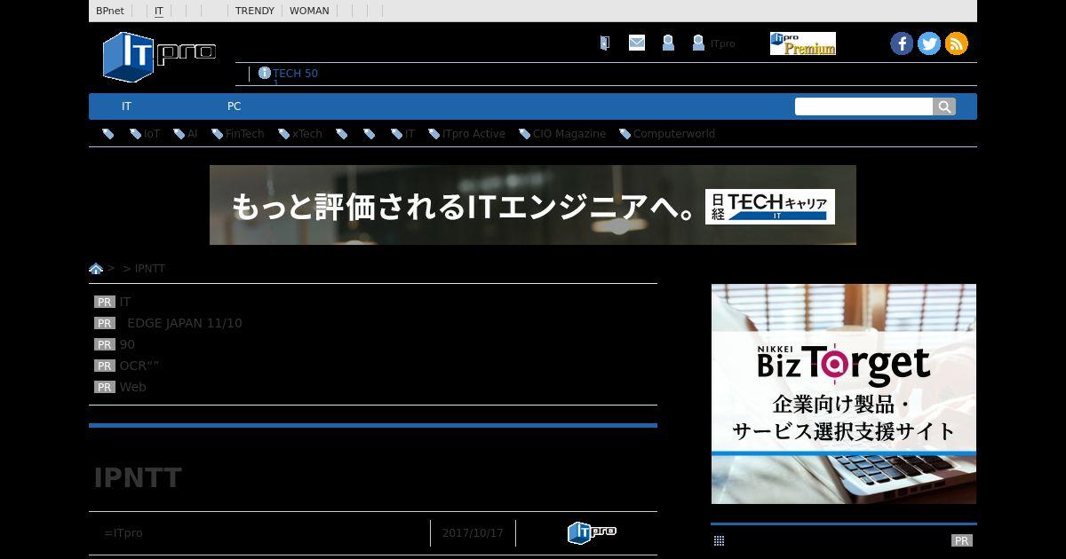This screenshot has width=1066, height=559.
Task: Click the tag icon next to CIO Magazine
Action: click(x=525, y=134)
